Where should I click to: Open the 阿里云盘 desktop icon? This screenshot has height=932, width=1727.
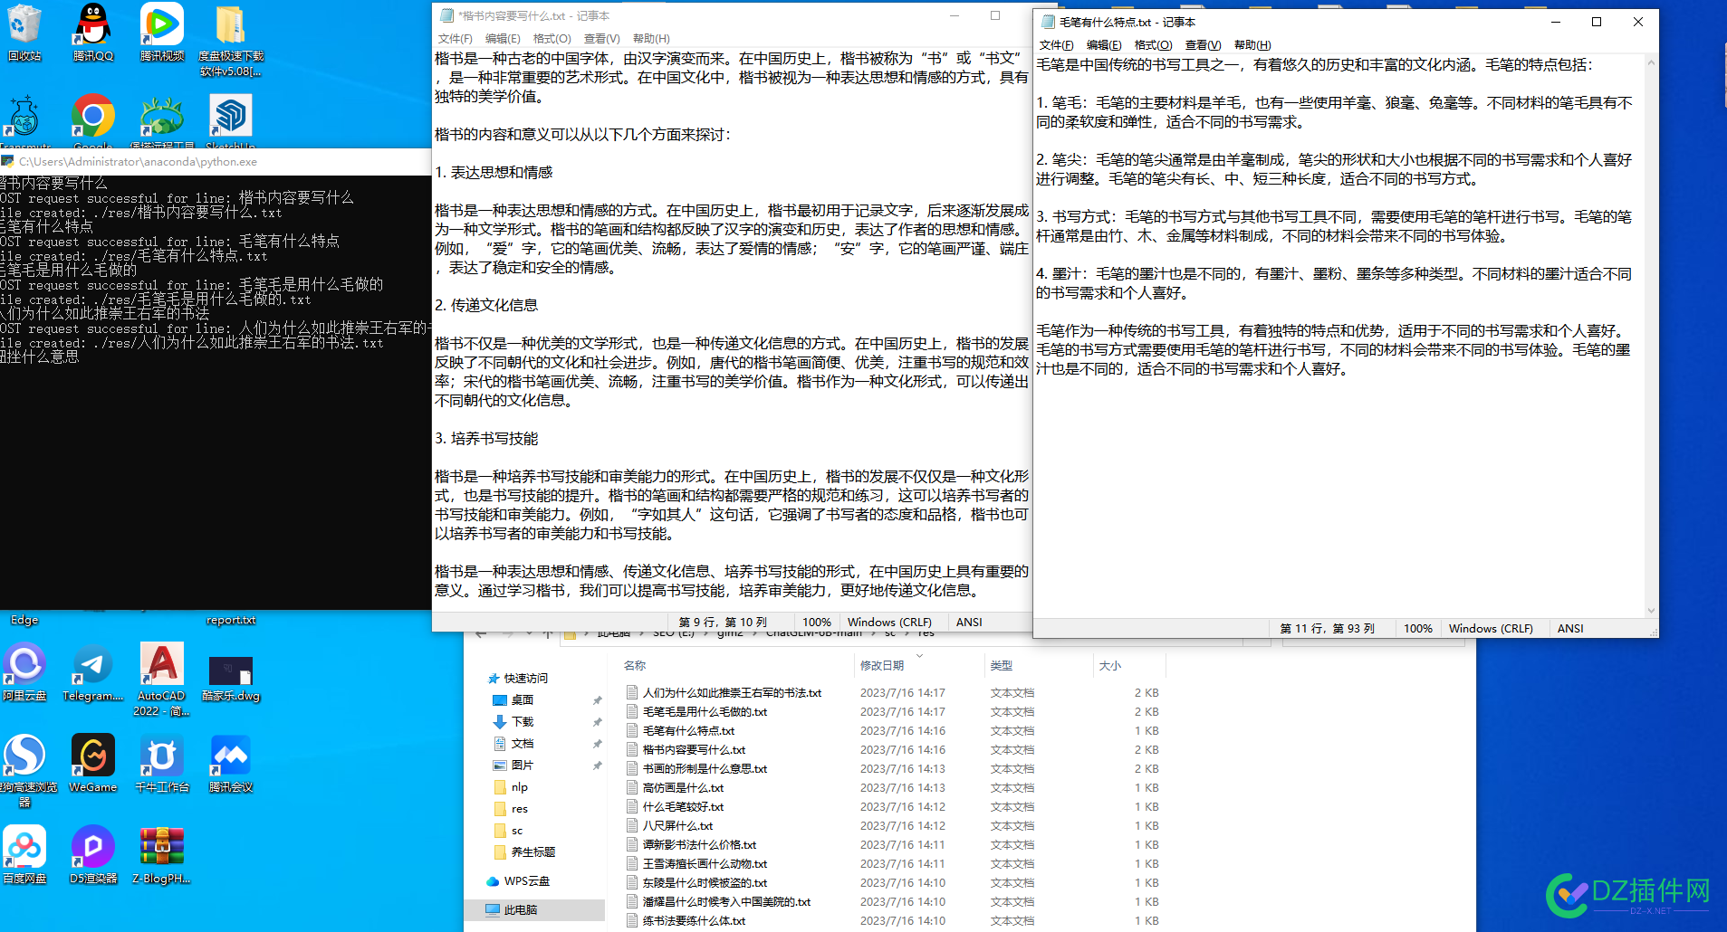(24, 671)
